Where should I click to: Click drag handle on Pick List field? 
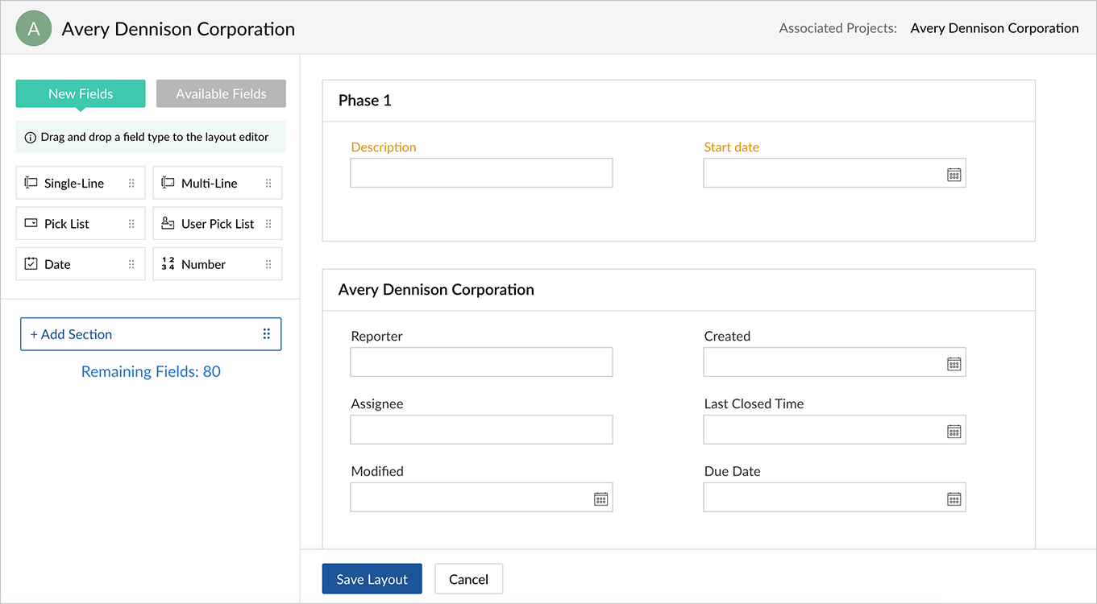pyautogui.click(x=131, y=223)
